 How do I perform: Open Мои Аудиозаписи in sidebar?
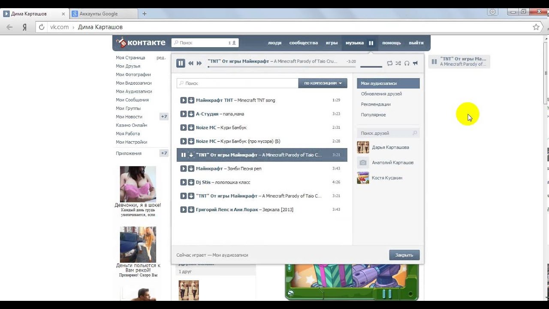click(134, 91)
